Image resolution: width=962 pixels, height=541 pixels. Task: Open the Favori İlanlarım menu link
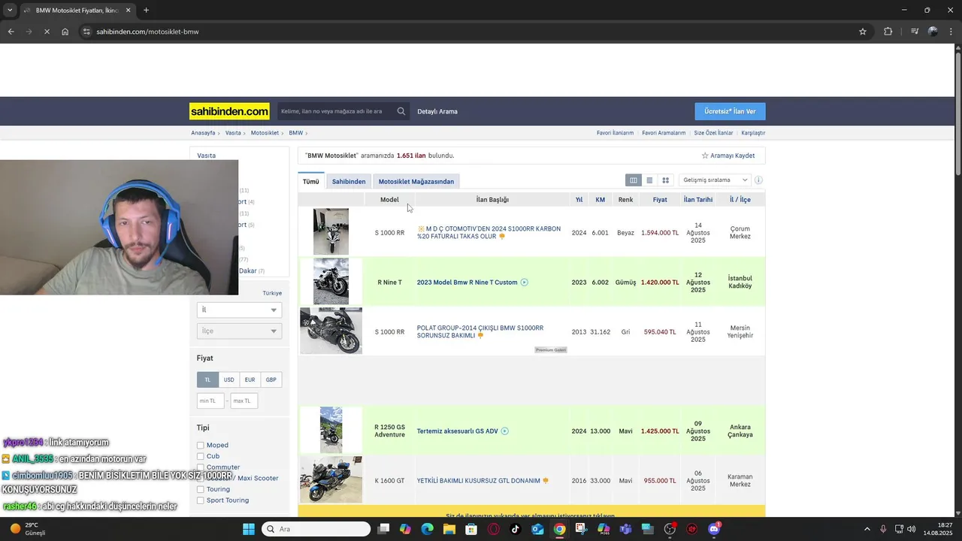(x=616, y=133)
